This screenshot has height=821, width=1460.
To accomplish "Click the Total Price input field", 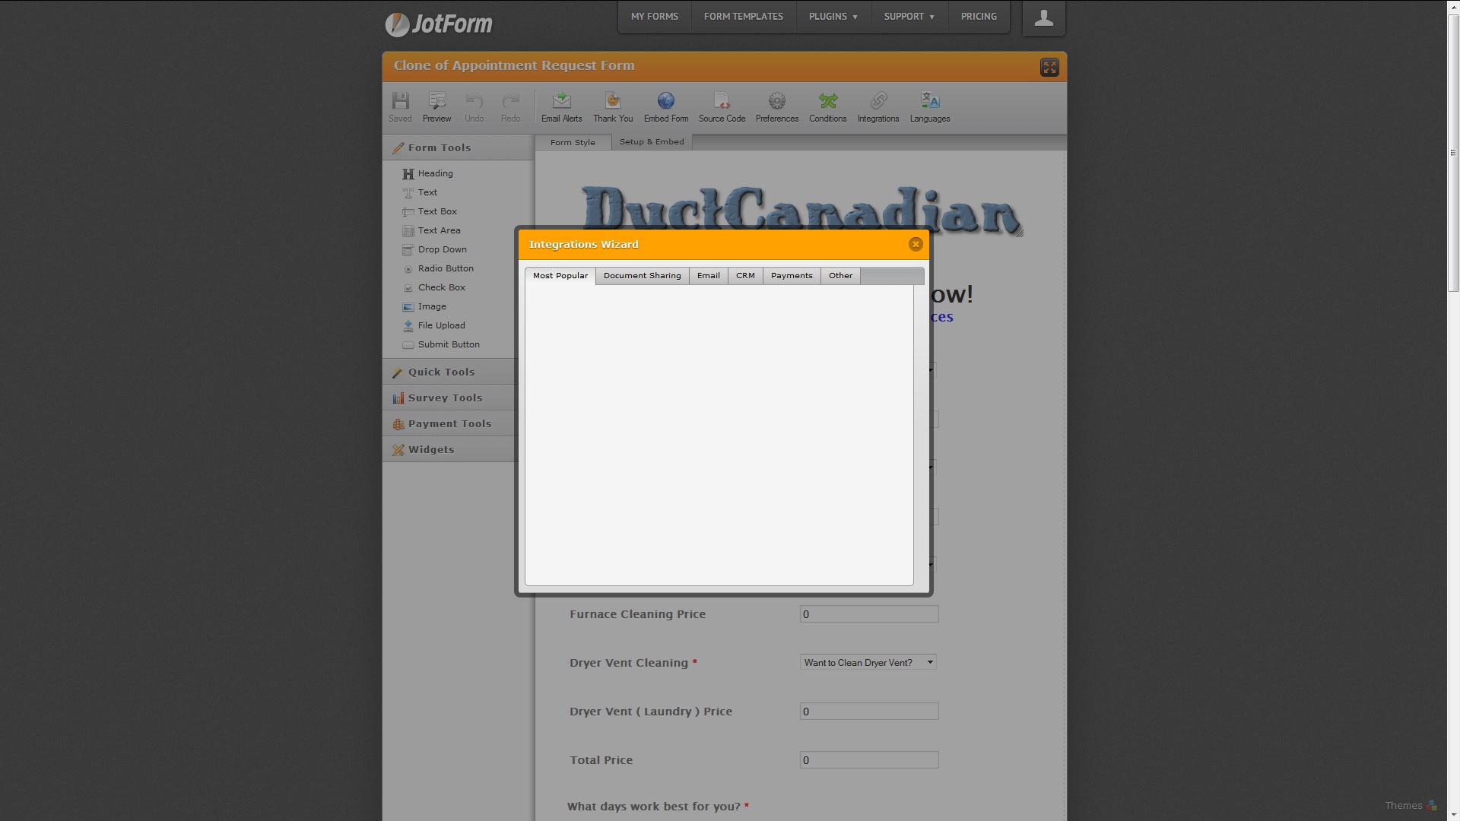I will pyautogui.click(x=868, y=760).
